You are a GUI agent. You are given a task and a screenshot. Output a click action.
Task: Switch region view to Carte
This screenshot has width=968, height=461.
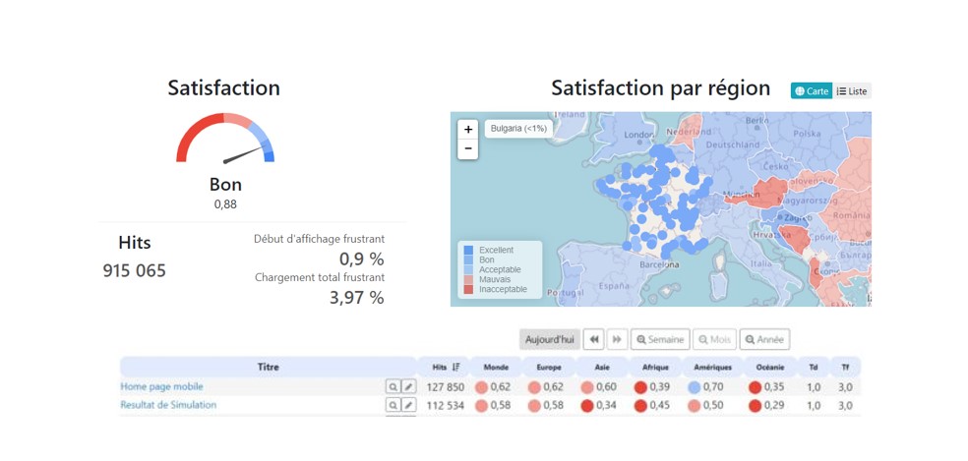(812, 90)
